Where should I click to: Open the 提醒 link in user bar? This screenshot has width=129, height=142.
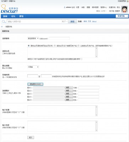[88, 7]
